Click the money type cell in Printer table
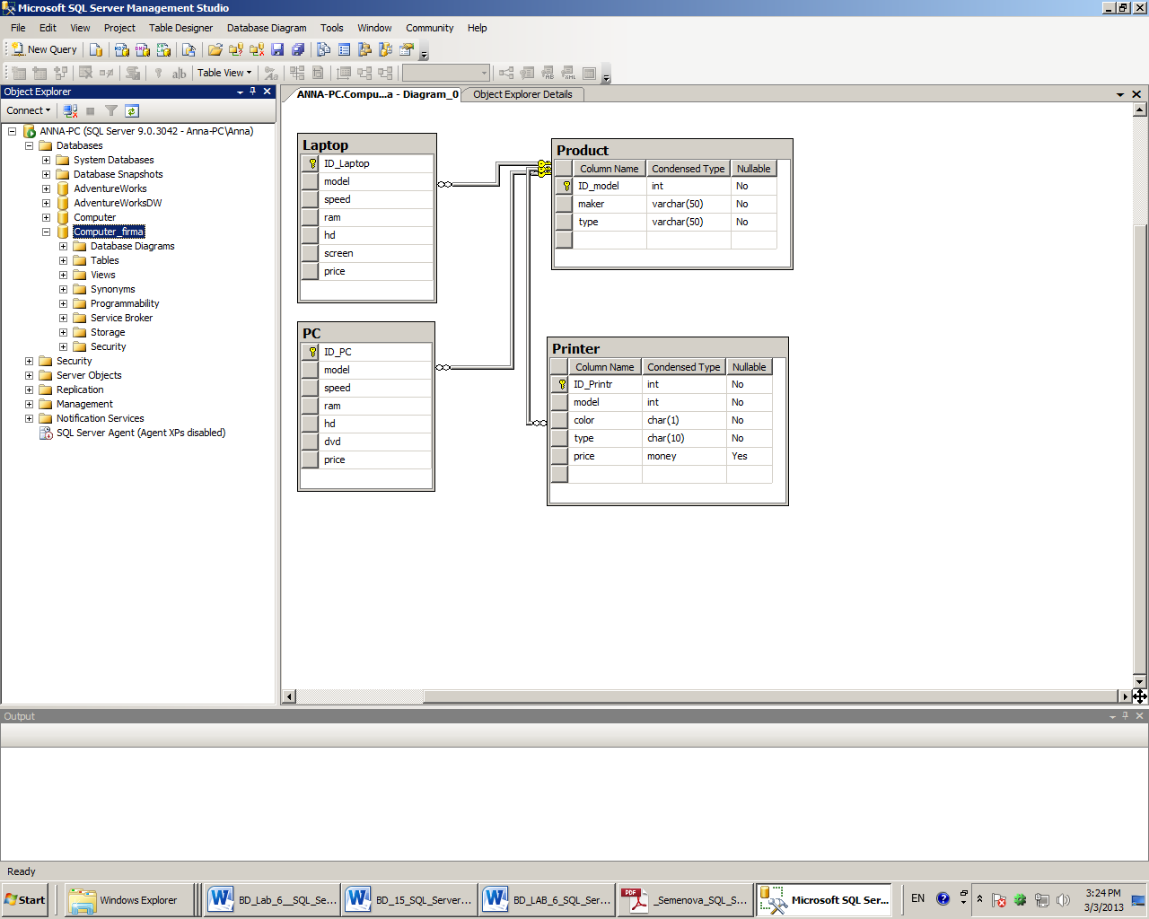1149x919 pixels. click(684, 456)
